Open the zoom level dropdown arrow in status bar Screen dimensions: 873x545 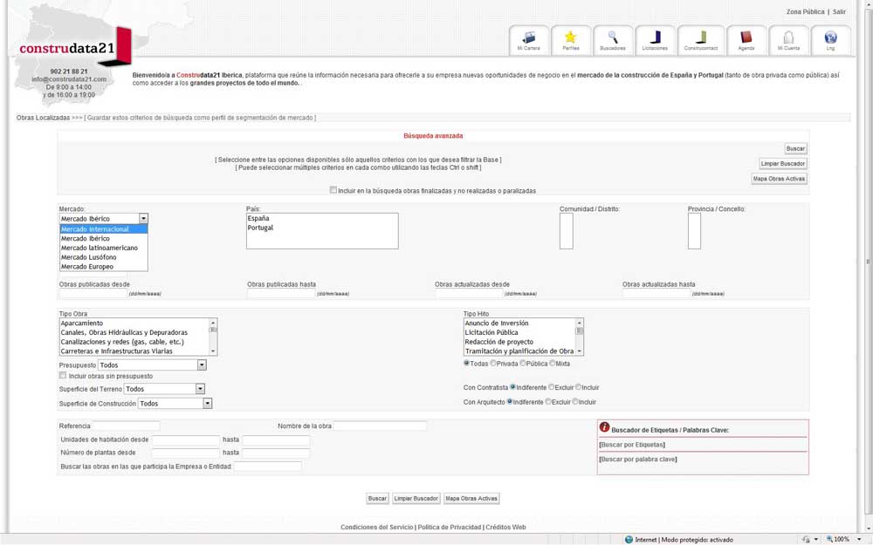859,540
